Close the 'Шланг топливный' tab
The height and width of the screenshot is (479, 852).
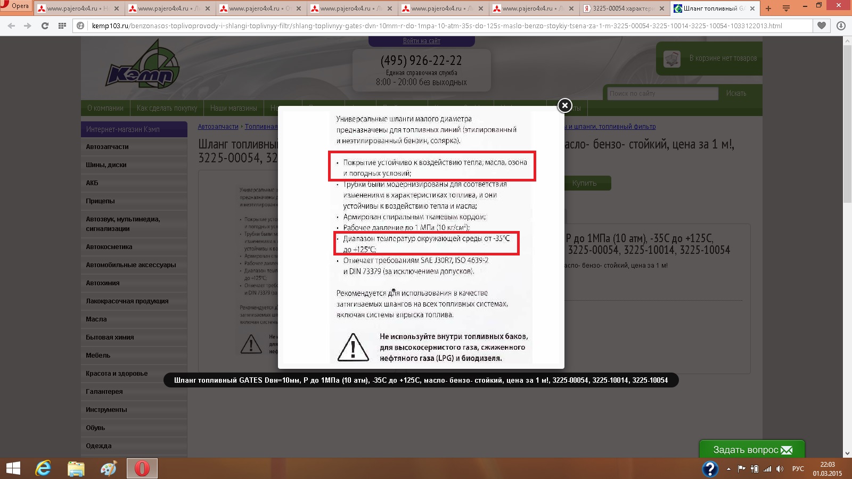point(753,9)
